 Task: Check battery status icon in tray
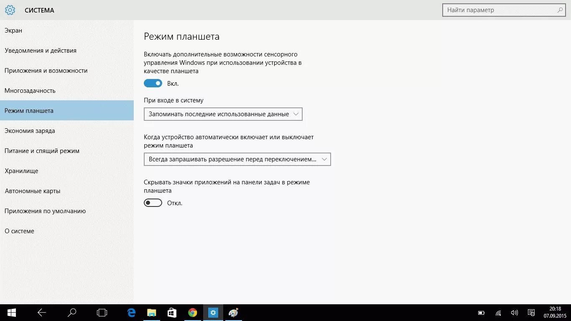point(481,313)
